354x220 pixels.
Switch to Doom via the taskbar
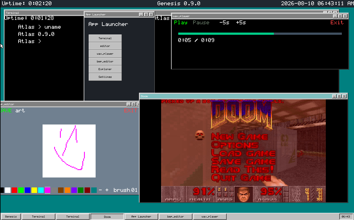(x=107, y=217)
